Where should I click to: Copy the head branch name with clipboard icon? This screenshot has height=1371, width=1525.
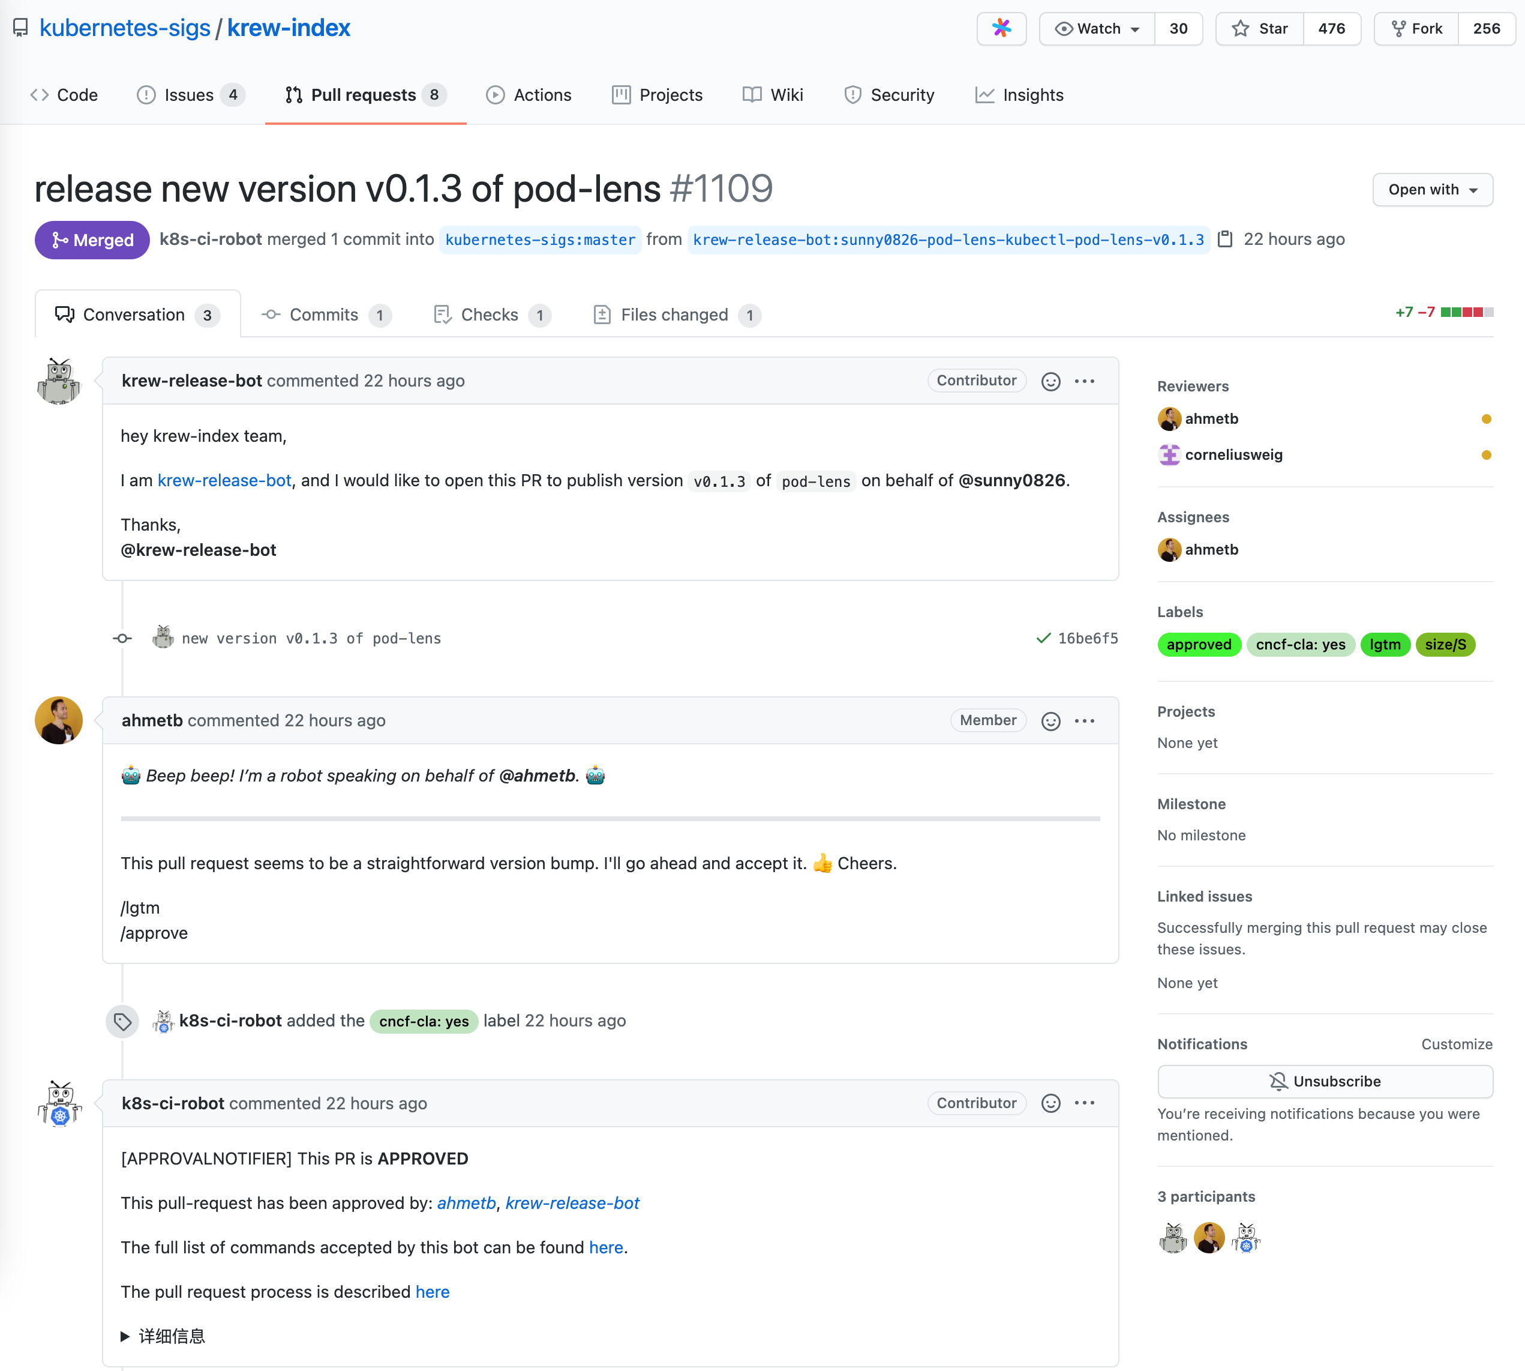[x=1224, y=240]
